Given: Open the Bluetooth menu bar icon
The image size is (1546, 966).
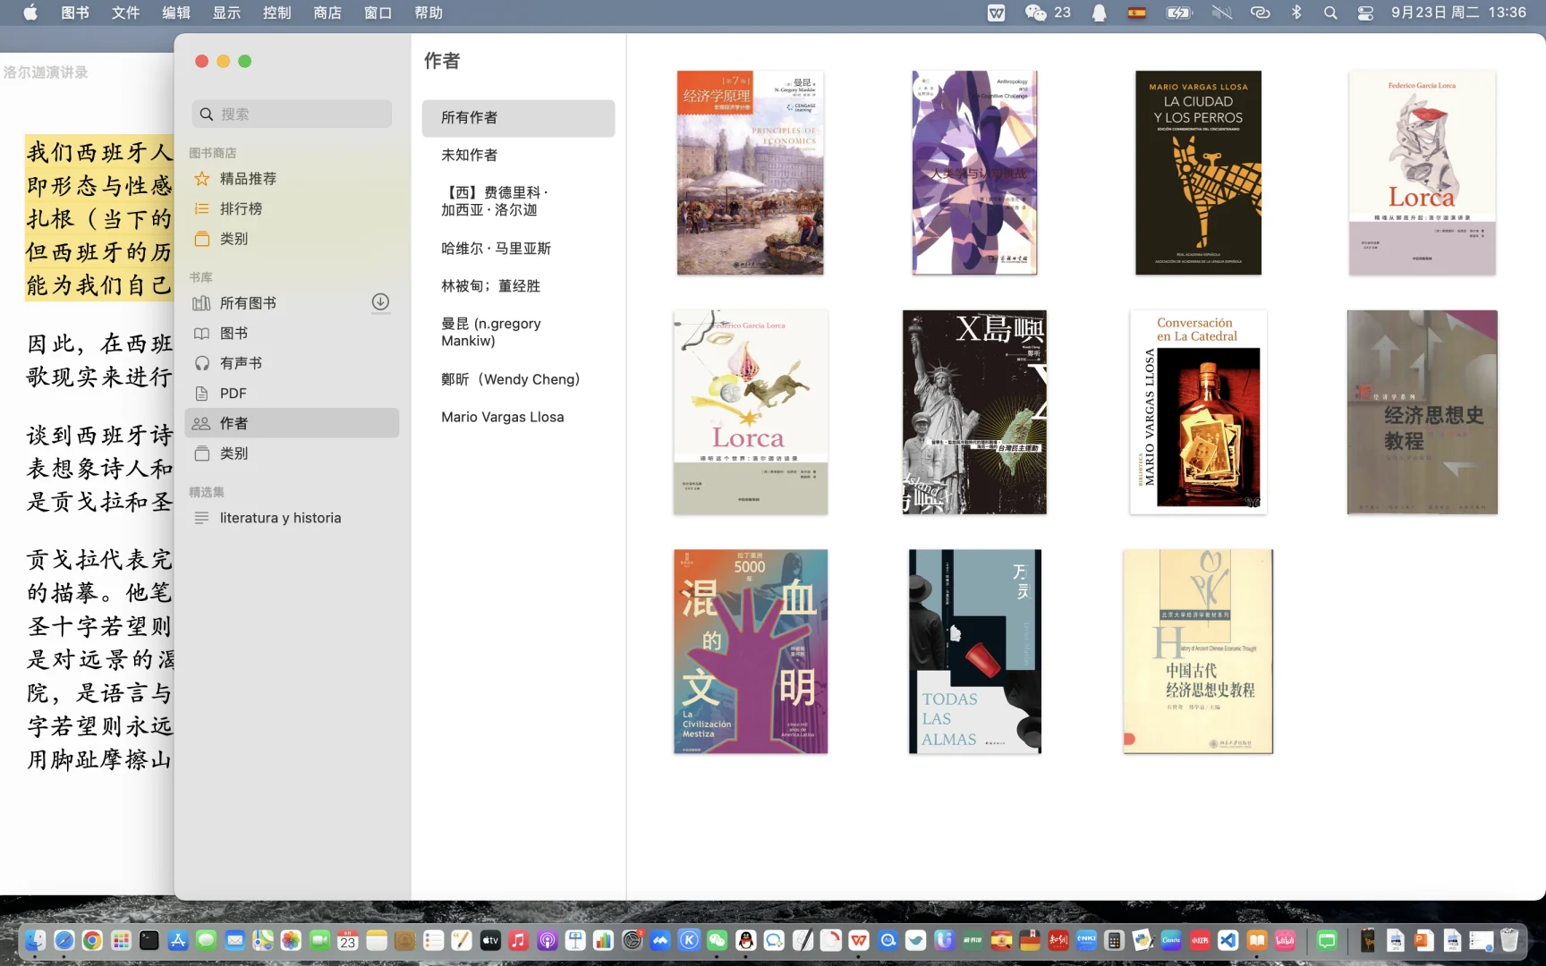Looking at the screenshot, I should coord(1296,13).
